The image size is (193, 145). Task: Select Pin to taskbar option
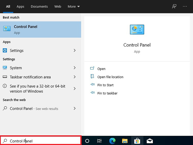pyautogui.click(x=107, y=93)
